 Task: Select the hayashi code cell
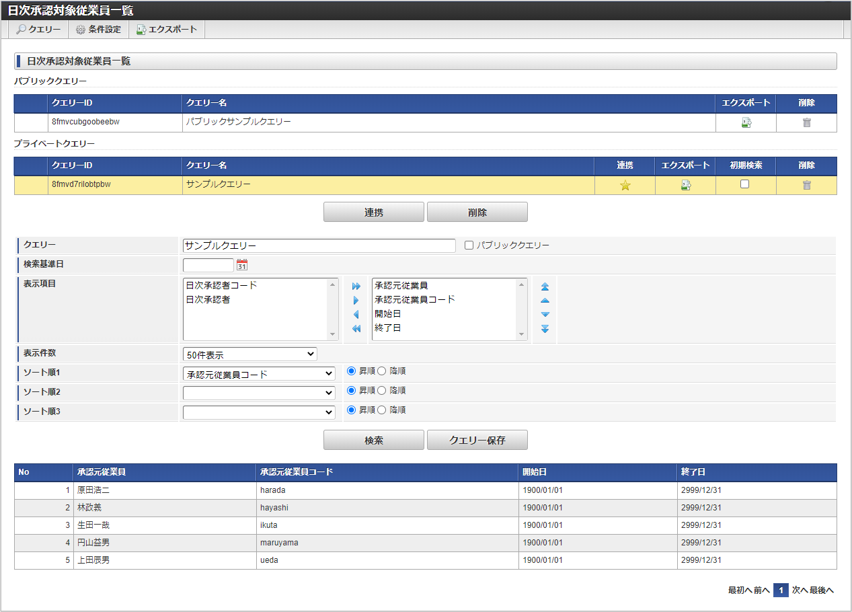pyautogui.click(x=387, y=508)
